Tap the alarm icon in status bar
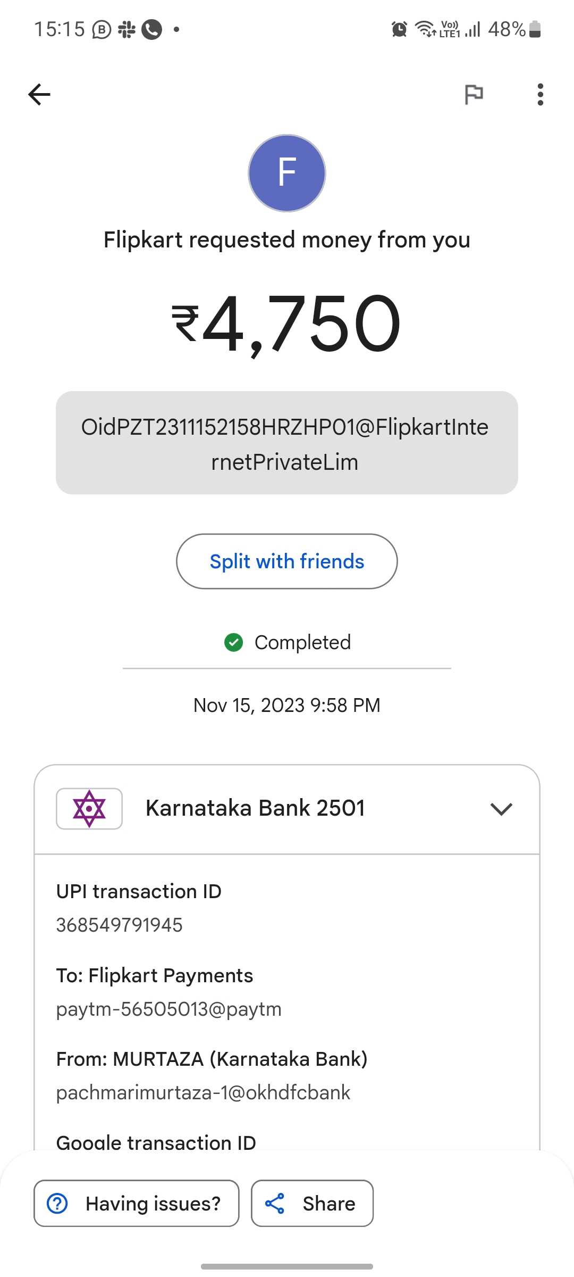 coord(399,29)
